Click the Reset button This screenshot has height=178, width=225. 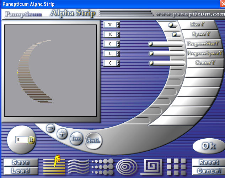click(x=209, y=162)
